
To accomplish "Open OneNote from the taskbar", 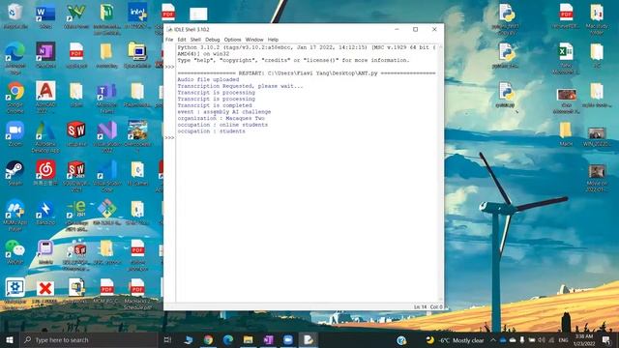I will click(x=269, y=339).
